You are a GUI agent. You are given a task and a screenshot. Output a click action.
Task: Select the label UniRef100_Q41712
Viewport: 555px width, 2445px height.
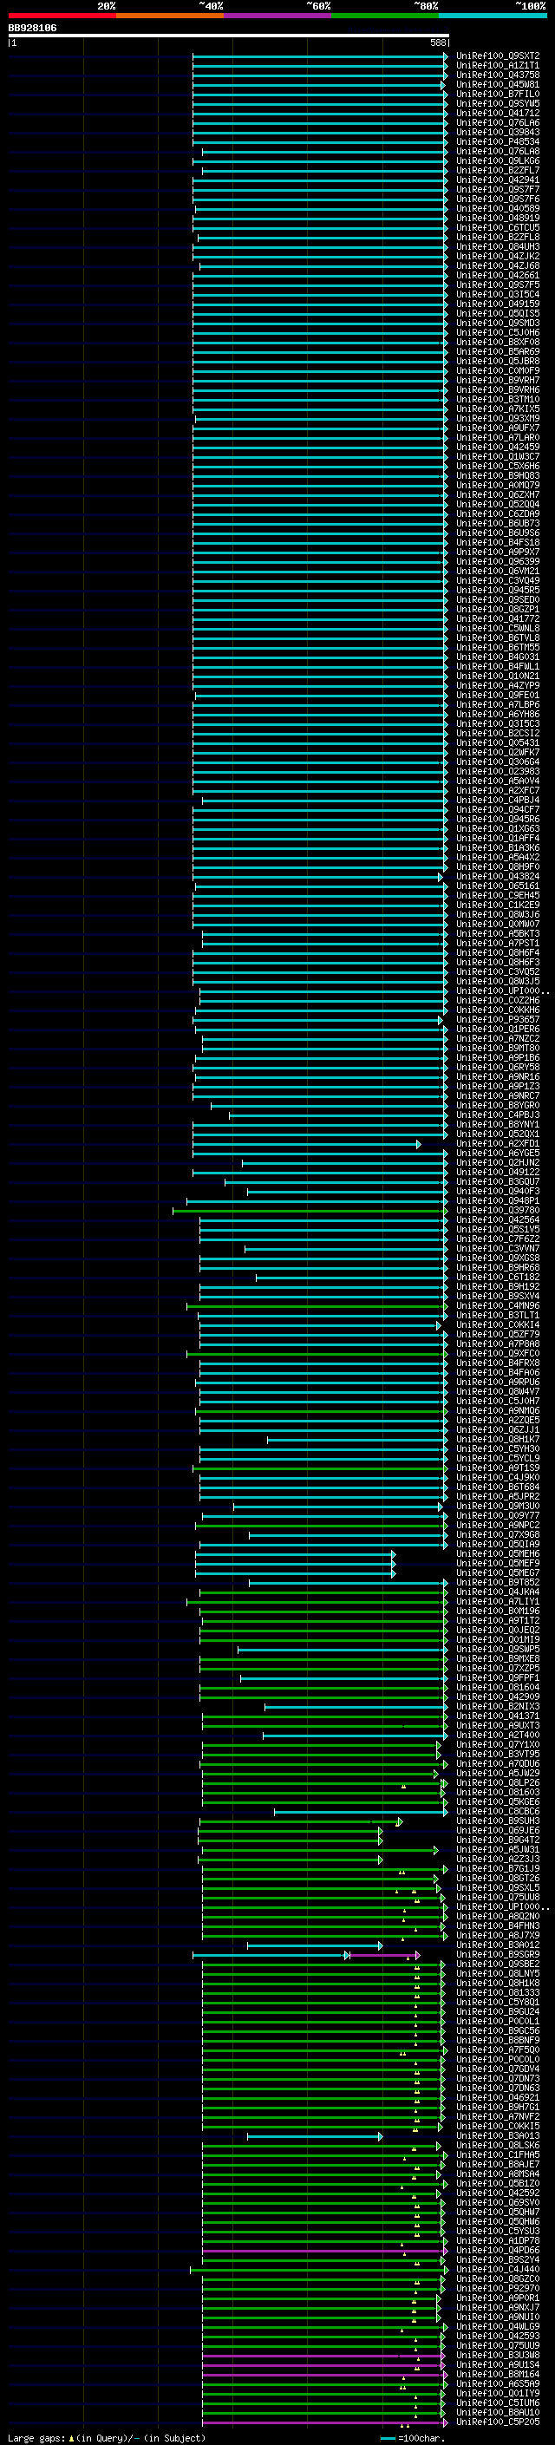tap(498, 113)
